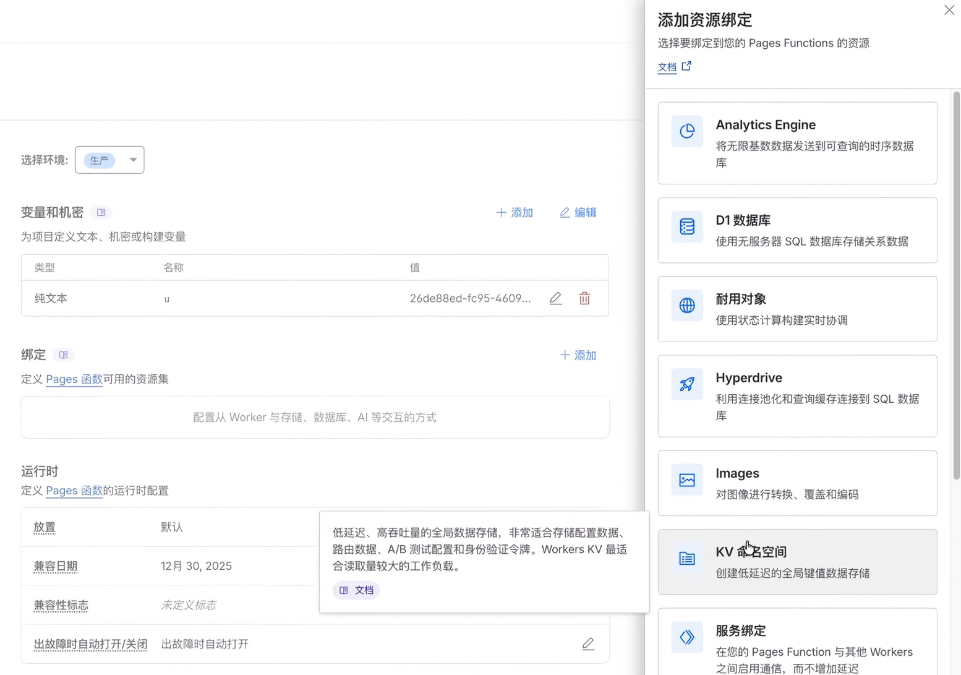Click external link icon next to 文档
The width and height of the screenshot is (961, 675).
coord(686,66)
